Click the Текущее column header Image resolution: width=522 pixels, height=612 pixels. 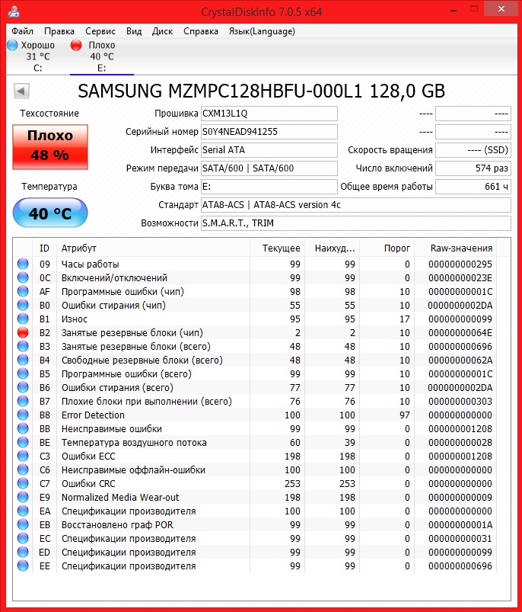click(x=278, y=248)
